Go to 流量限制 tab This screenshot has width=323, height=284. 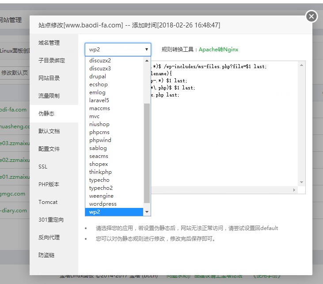49,96
